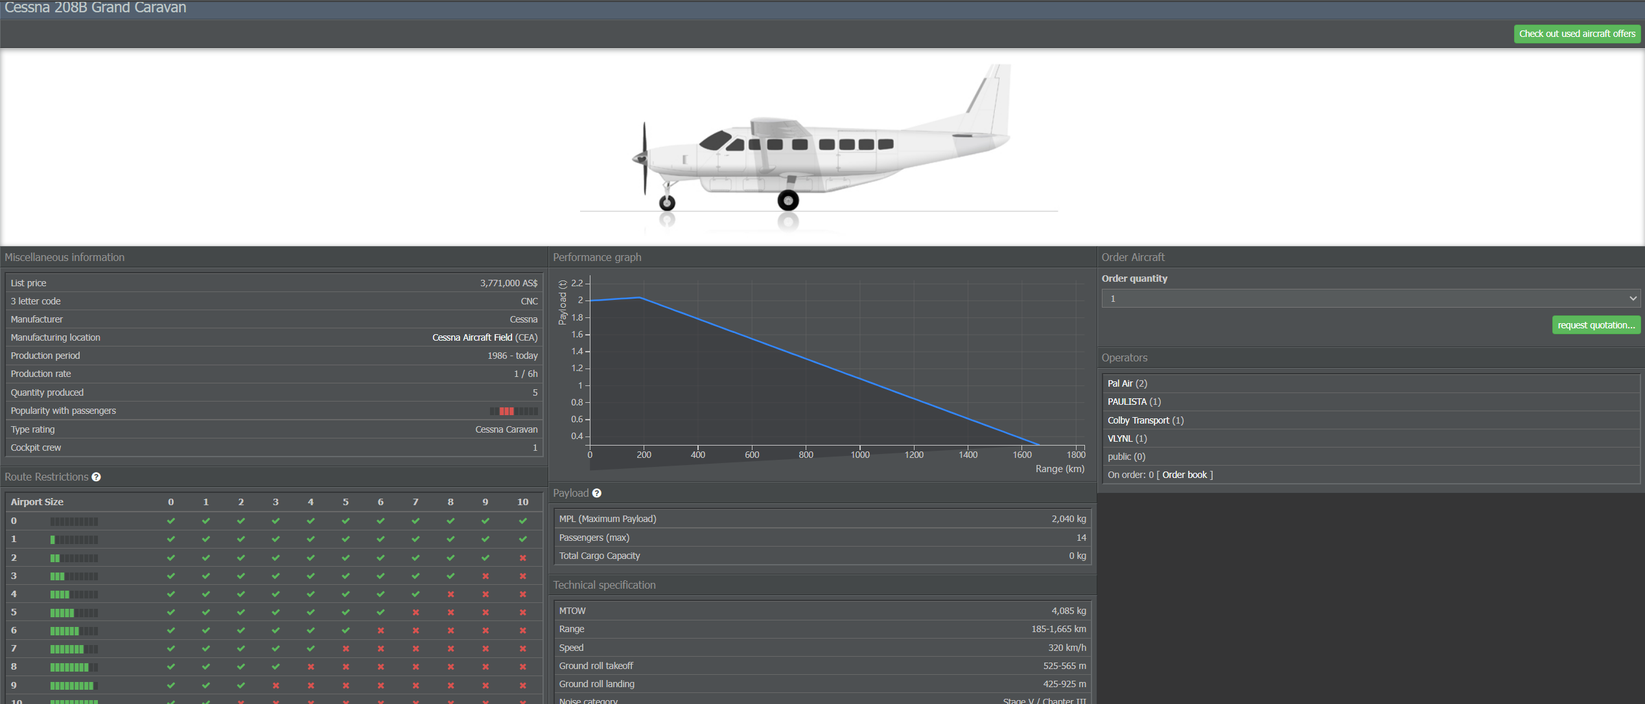This screenshot has width=1645, height=704.
Task: Click the green check in row 8 column 3
Action: pos(275,666)
